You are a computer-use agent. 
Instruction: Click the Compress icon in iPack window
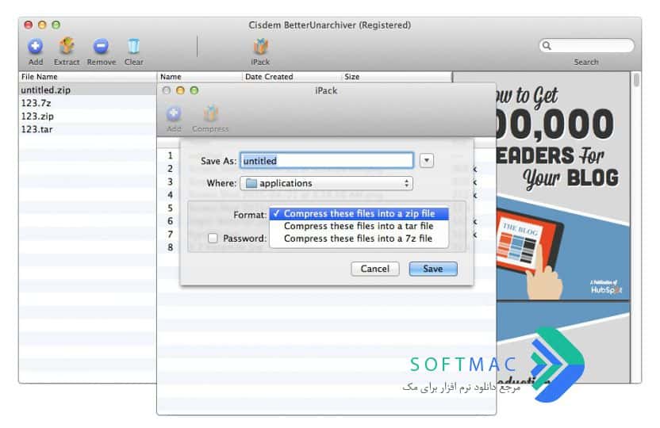point(210,113)
